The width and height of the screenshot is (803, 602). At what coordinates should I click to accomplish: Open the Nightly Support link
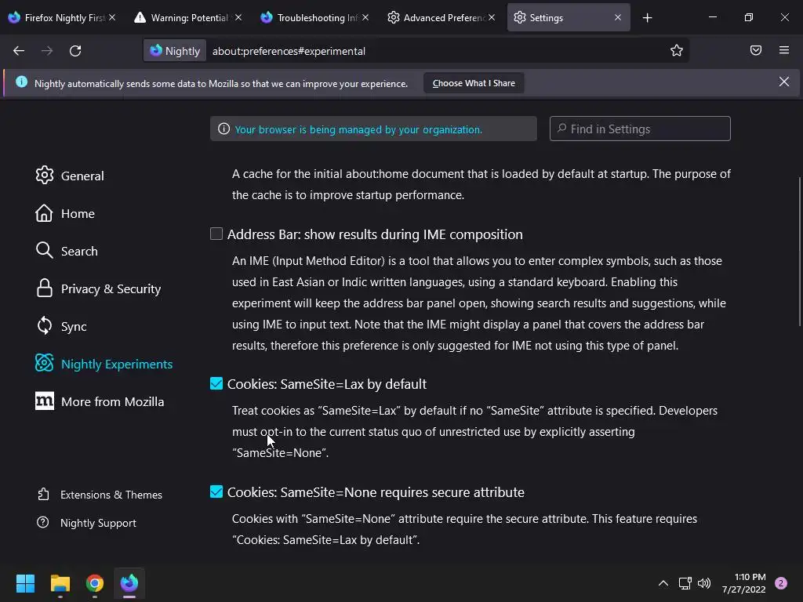(x=98, y=523)
